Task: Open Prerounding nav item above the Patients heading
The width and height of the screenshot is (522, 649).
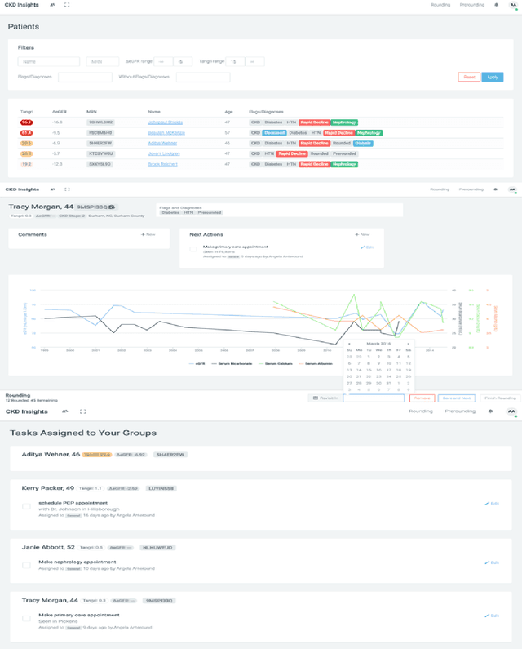Action: 471,5
